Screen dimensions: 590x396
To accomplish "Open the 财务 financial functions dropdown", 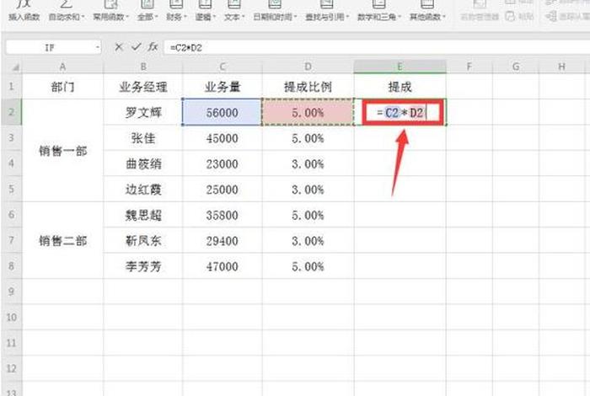I will [x=176, y=11].
